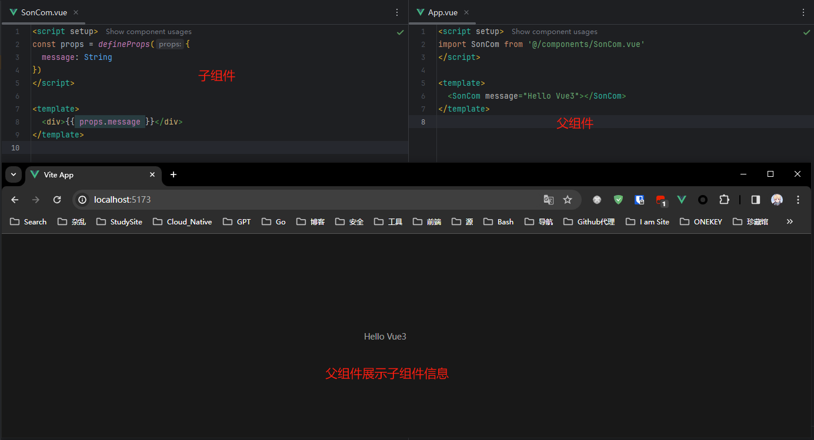
Task: Open the 珍藏馆 bookmark folder
Action: [750, 221]
